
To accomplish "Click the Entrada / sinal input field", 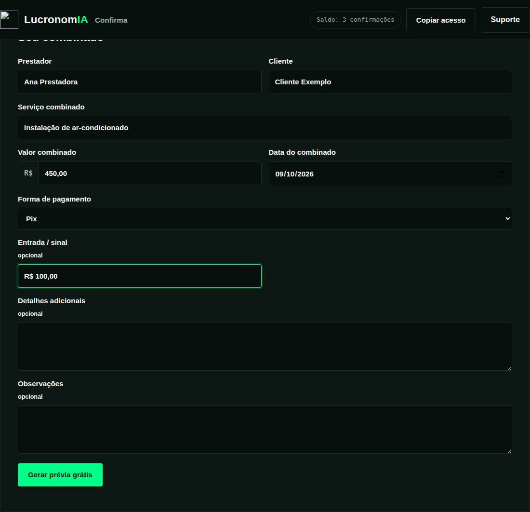I will coord(140,276).
